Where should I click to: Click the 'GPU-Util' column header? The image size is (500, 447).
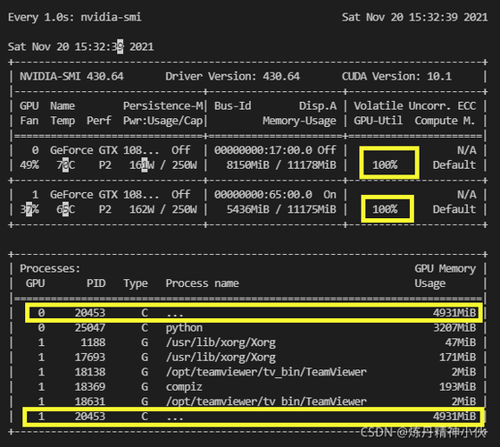[x=379, y=121]
